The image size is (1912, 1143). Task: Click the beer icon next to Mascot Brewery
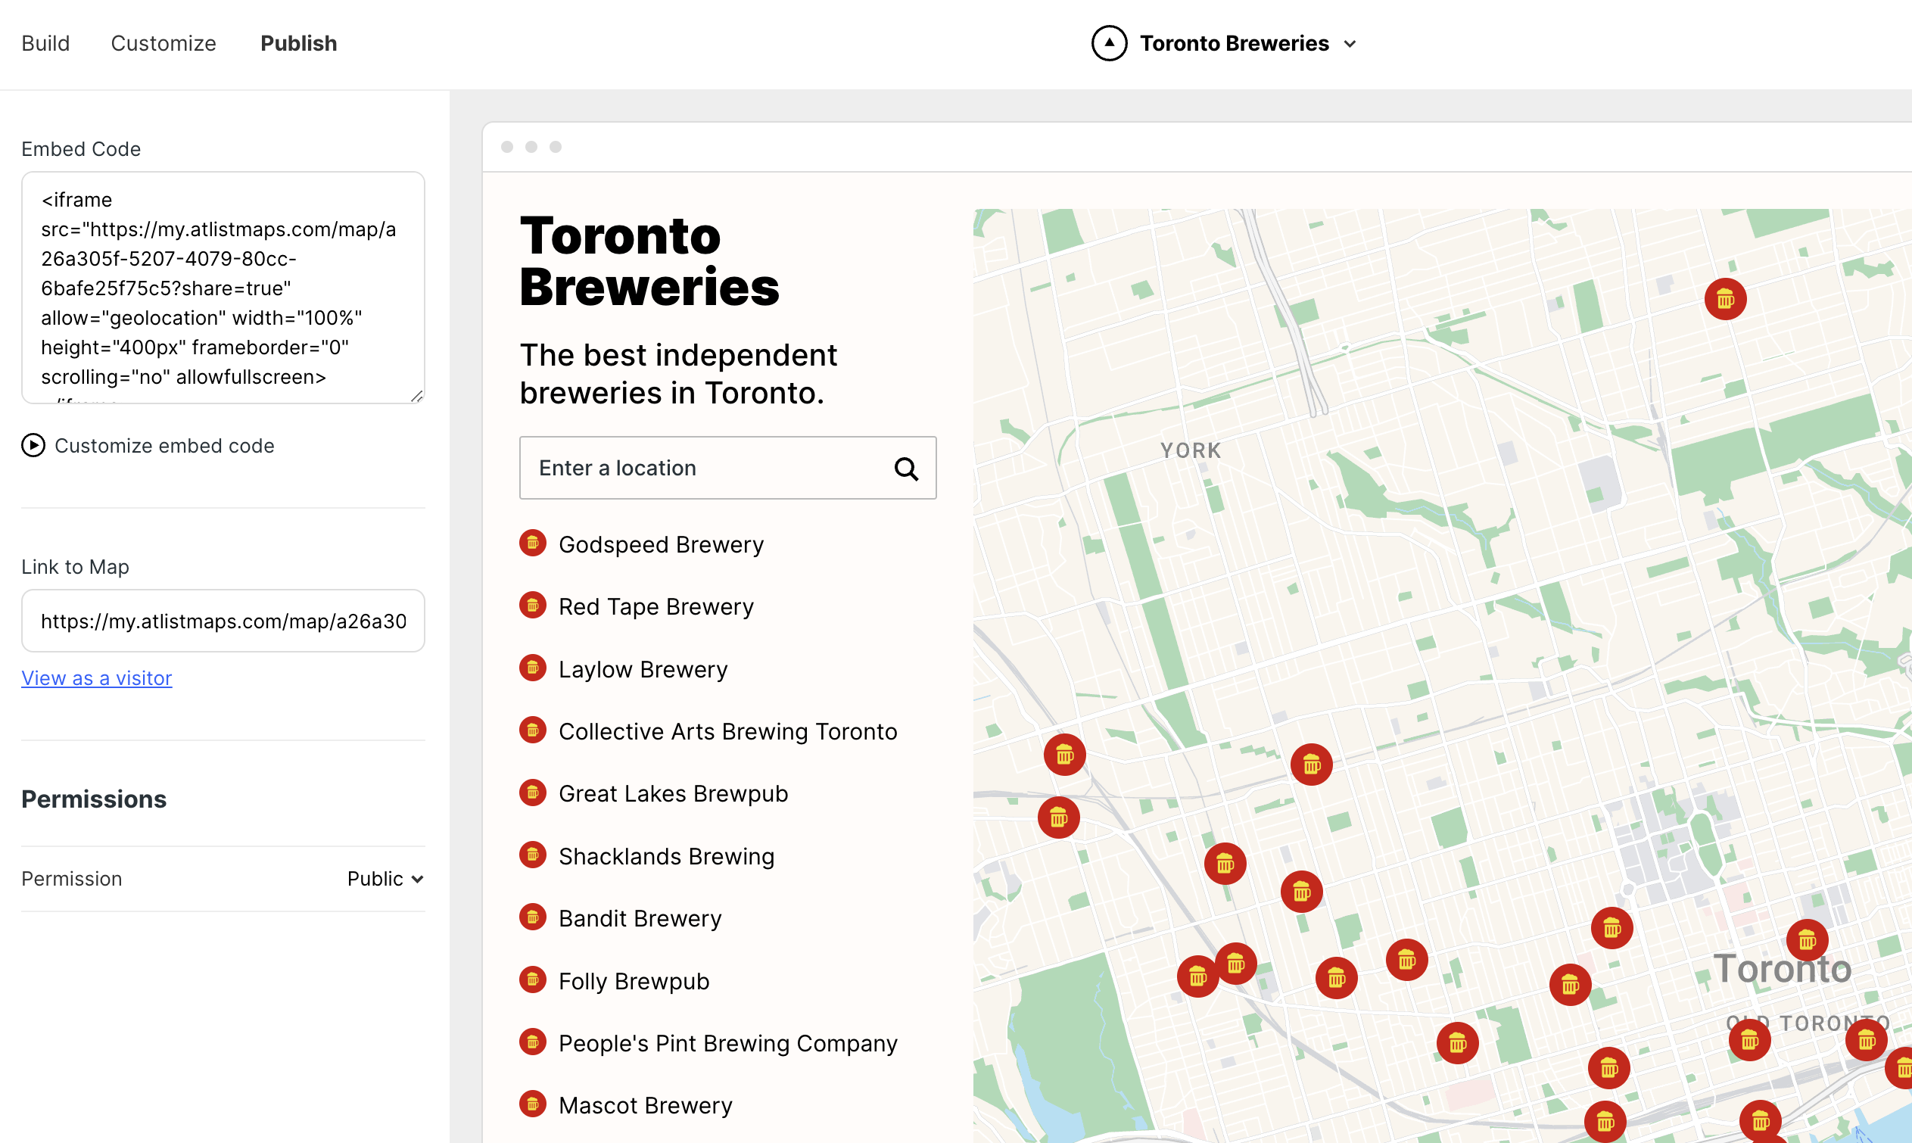[x=533, y=1104]
